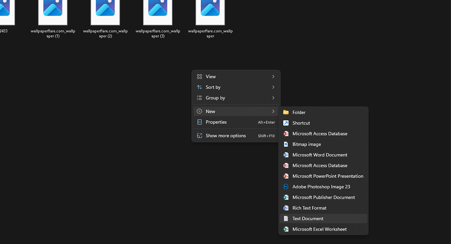Expand the Sort by submenu arrow
The image size is (451, 244).
click(273, 87)
